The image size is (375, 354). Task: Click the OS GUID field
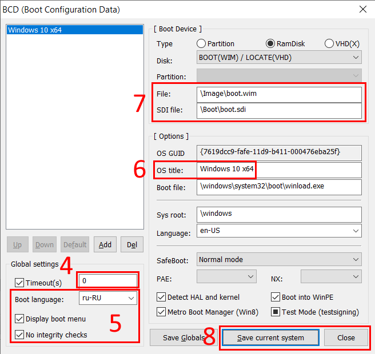point(279,152)
